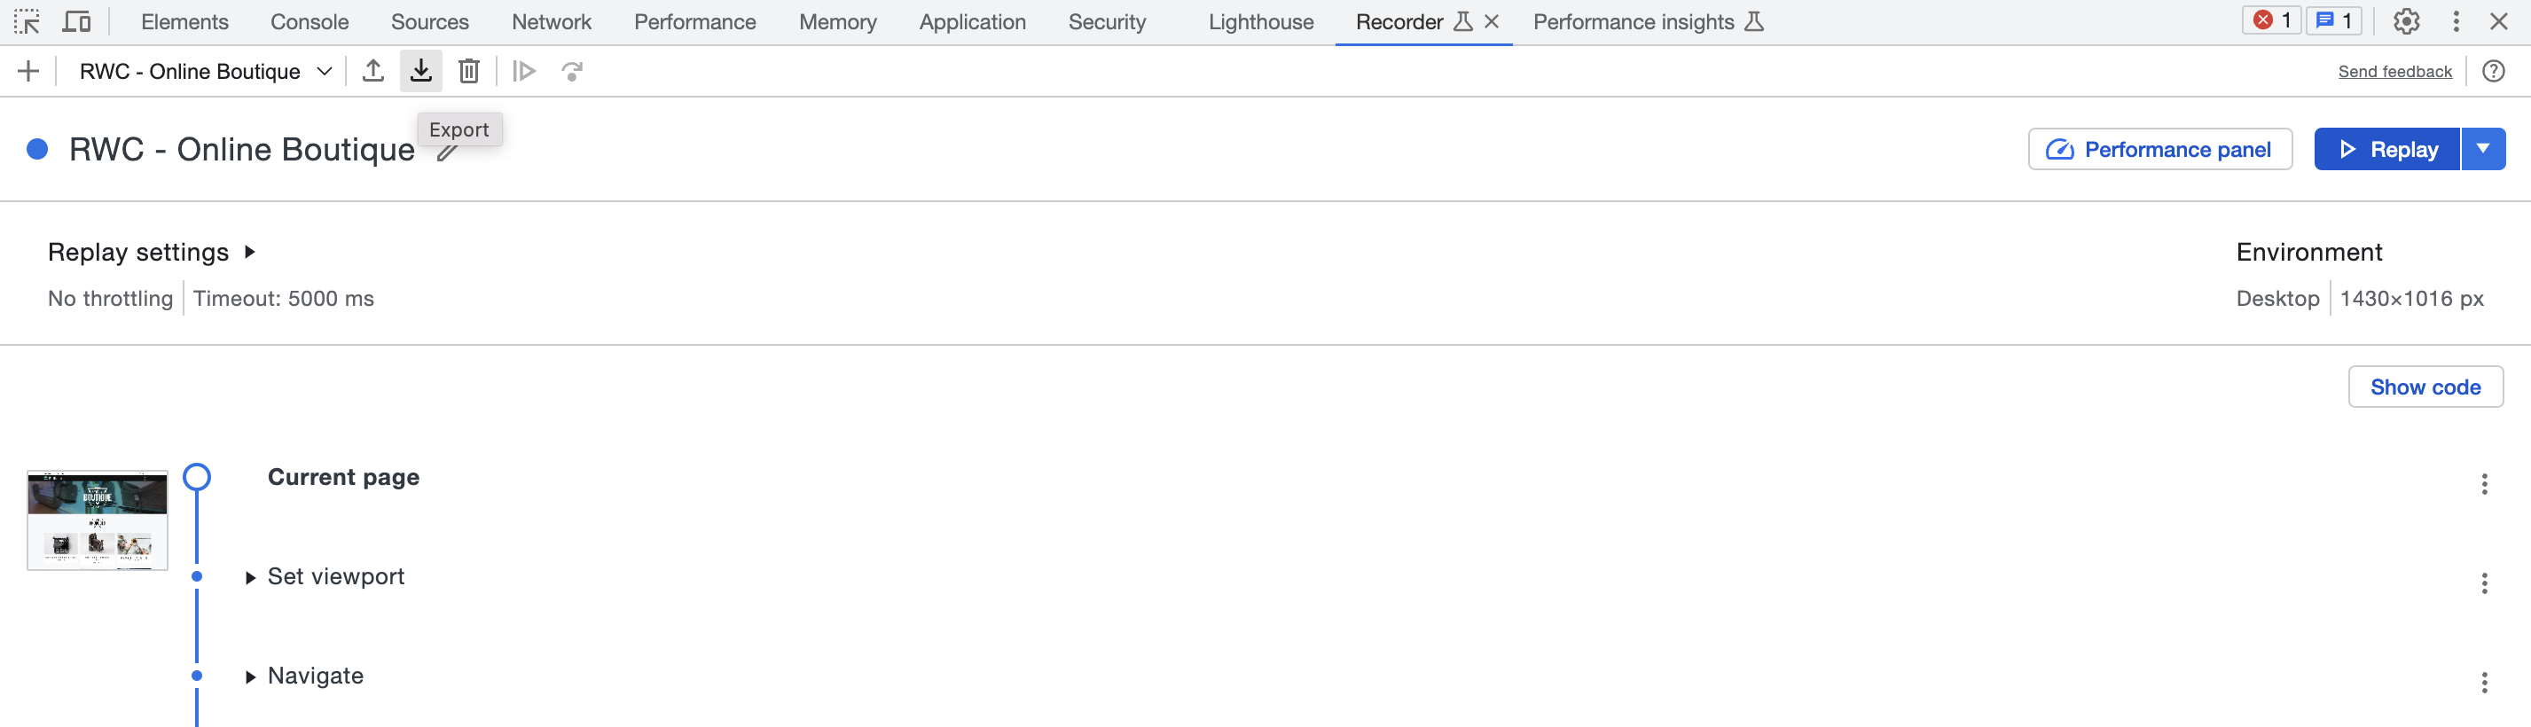The width and height of the screenshot is (2531, 727).
Task: Switch to the Network tab
Action: [552, 21]
